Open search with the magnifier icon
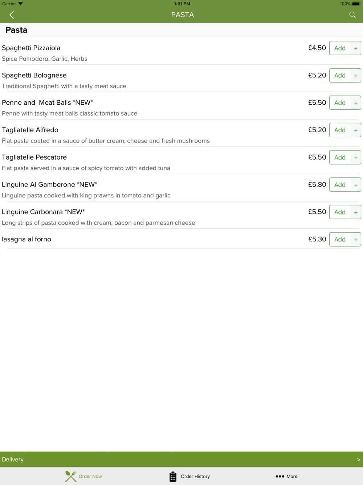The image size is (363, 485). [x=352, y=15]
